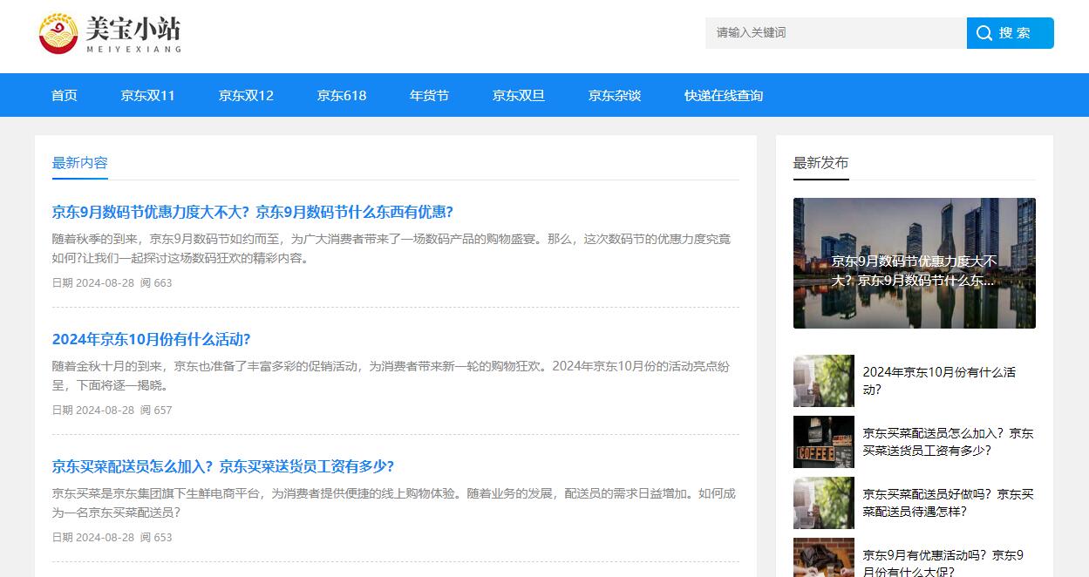Click the thumbnail beside 2024年京东10月份 sidebar item
The image size is (1089, 577).
(x=823, y=381)
